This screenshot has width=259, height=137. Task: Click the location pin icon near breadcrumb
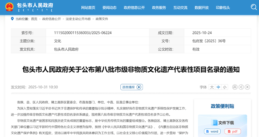[13, 19]
